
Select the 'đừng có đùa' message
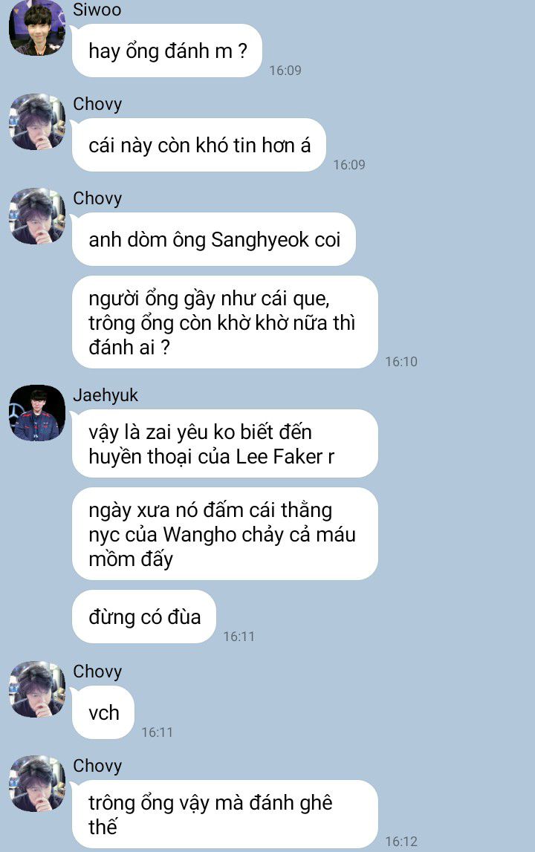pos(144,617)
